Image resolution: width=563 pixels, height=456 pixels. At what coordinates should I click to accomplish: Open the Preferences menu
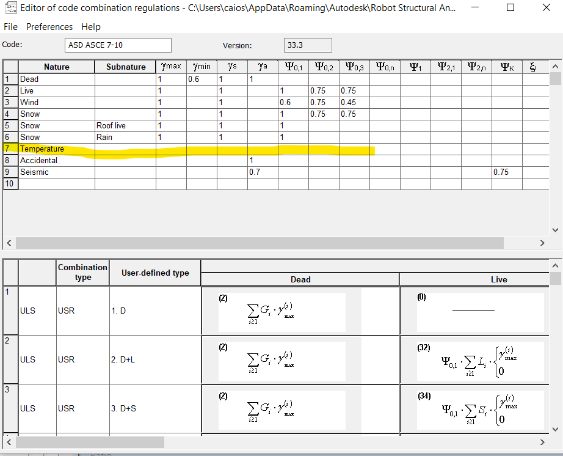point(49,27)
